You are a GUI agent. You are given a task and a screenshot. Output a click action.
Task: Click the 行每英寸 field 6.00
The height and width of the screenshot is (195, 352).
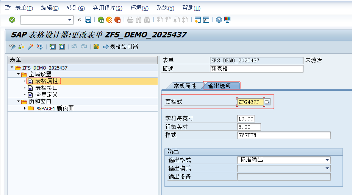coord(249,127)
